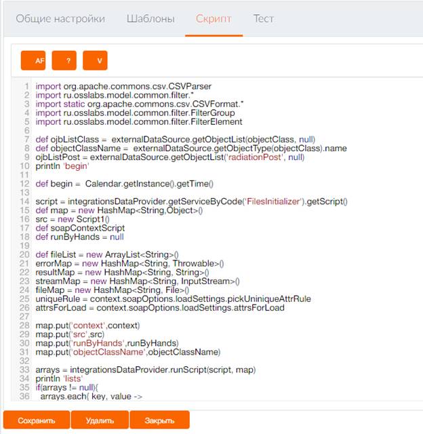
Task: Click the FilterGroup import line
Action: pos(135,113)
